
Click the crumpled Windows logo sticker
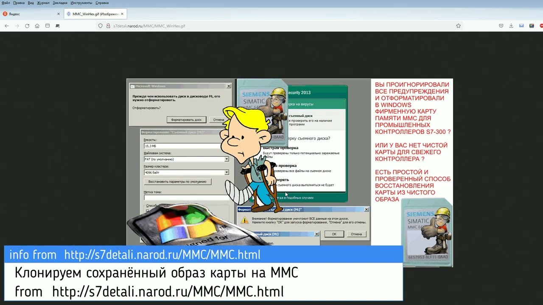coord(193,225)
